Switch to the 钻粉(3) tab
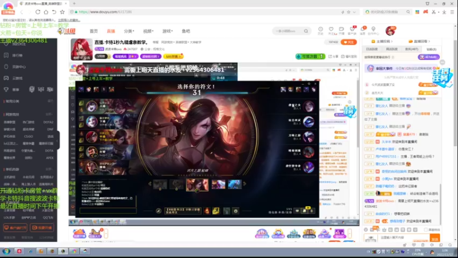 tap(432, 49)
